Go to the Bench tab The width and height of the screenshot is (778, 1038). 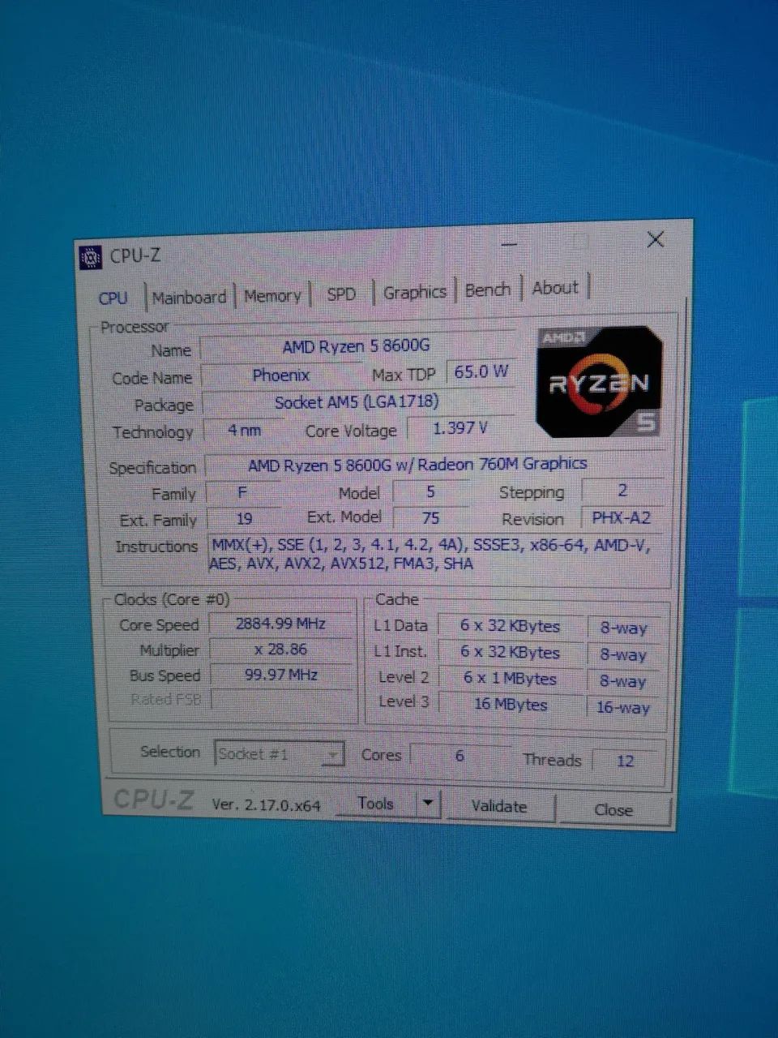(488, 290)
